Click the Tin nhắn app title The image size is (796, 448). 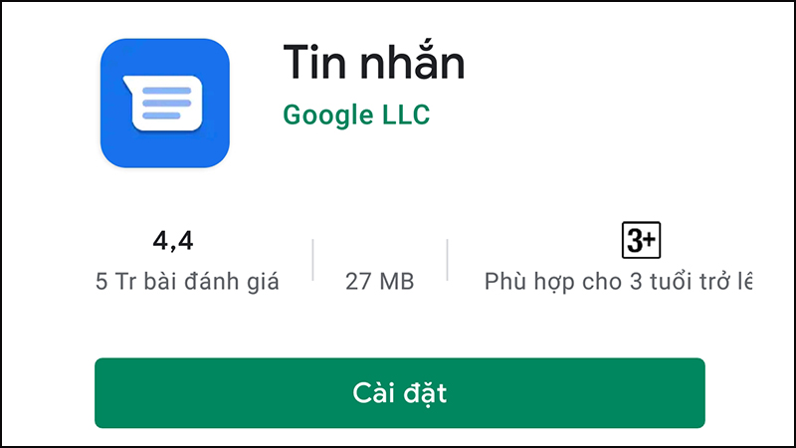pos(374,62)
